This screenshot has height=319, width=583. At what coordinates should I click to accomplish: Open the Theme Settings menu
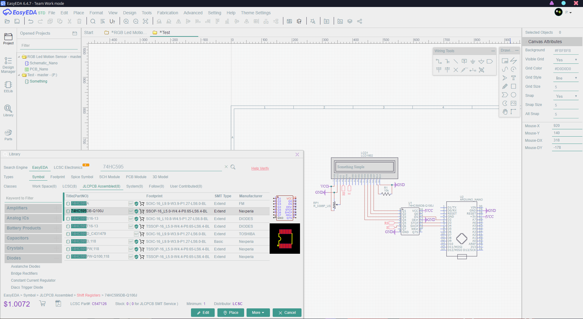click(256, 13)
